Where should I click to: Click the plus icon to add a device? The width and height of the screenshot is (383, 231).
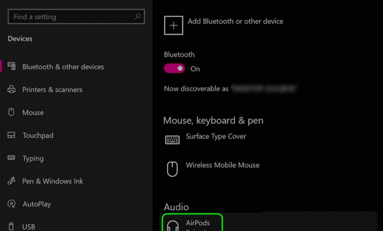click(173, 25)
